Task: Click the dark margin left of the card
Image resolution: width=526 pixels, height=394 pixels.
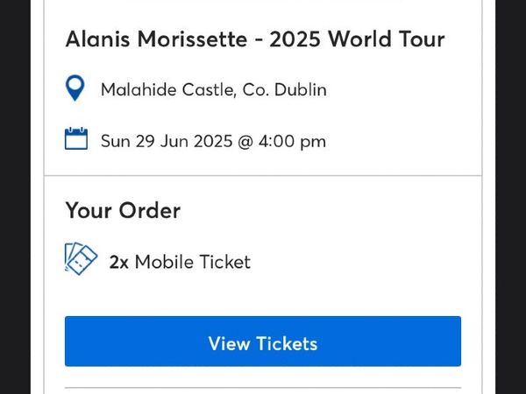Action: pyautogui.click(x=15, y=197)
